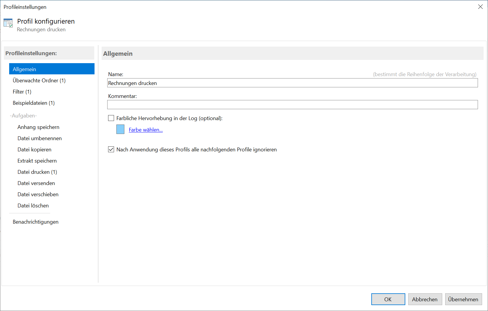This screenshot has width=488, height=311.
Task: Open the Datei drucken task settings
Action: [37, 172]
